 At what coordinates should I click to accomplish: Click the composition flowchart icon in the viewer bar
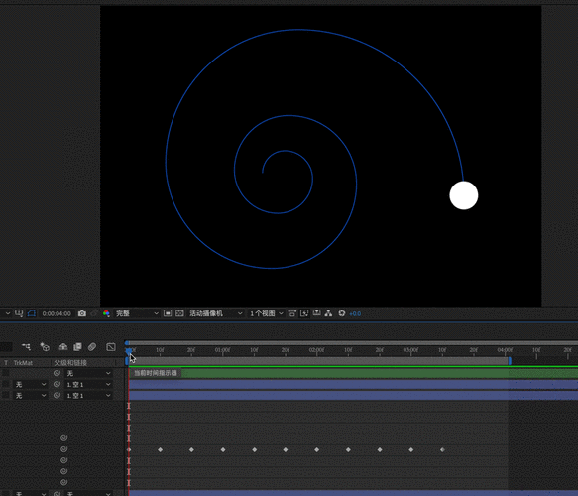click(x=328, y=313)
